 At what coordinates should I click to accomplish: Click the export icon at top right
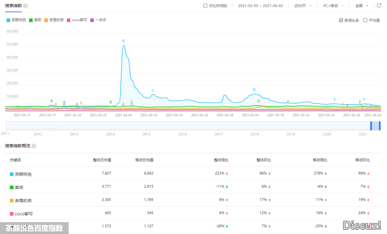click(x=379, y=5)
